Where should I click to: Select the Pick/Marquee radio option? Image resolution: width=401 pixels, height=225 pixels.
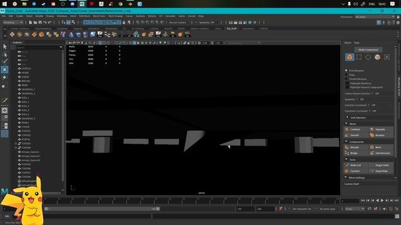pos(346,71)
